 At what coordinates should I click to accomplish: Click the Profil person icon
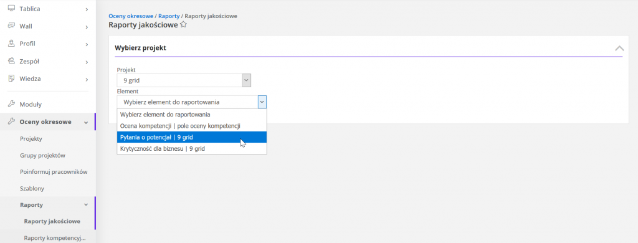pyautogui.click(x=11, y=44)
